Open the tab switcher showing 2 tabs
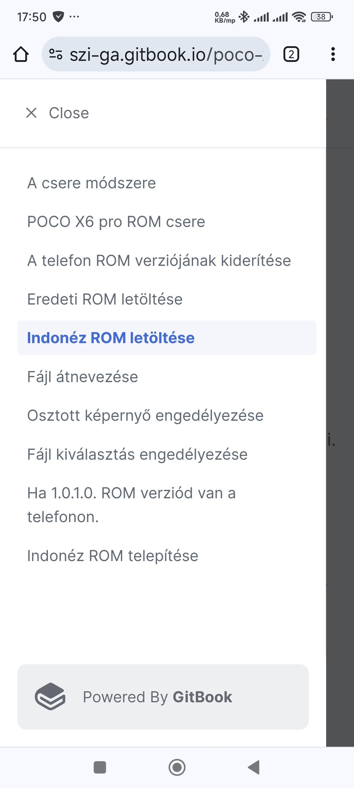The image size is (354, 788). pyautogui.click(x=291, y=54)
